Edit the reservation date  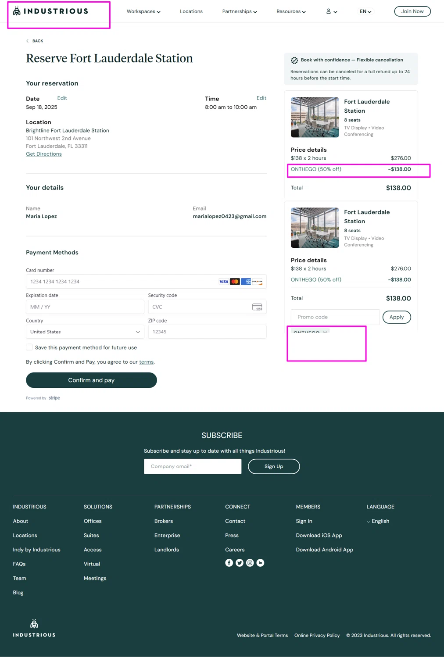[62, 98]
